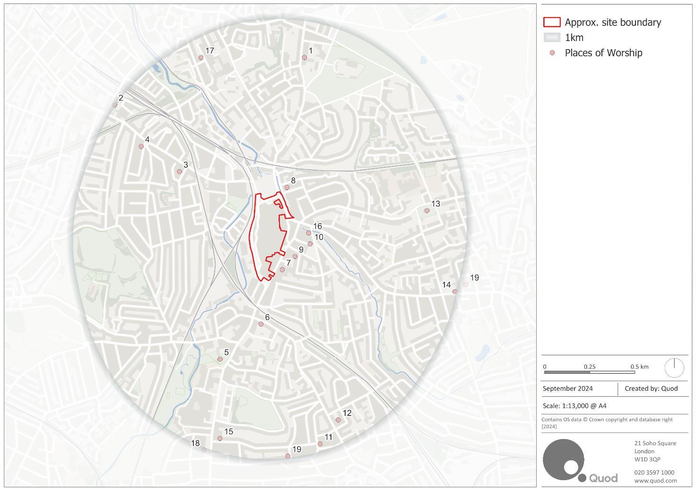Click the 'Scale: 1:13,000 @ A4' text
The image size is (696, 492).
coord(574,406)
